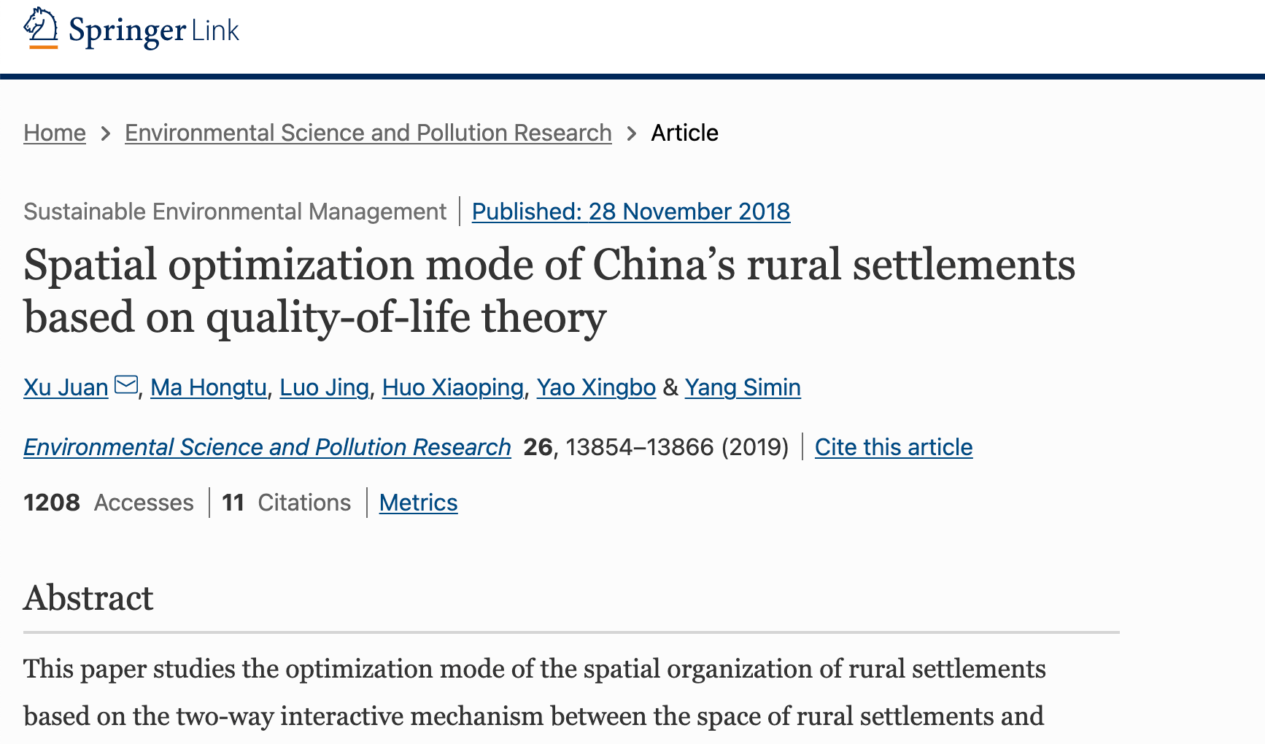The image size is (1265, 744).
Task: View author Yang Simin's details
Action: pos(743,387)
